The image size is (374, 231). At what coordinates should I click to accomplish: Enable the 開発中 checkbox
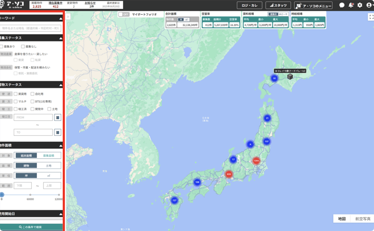click(33, 109)
